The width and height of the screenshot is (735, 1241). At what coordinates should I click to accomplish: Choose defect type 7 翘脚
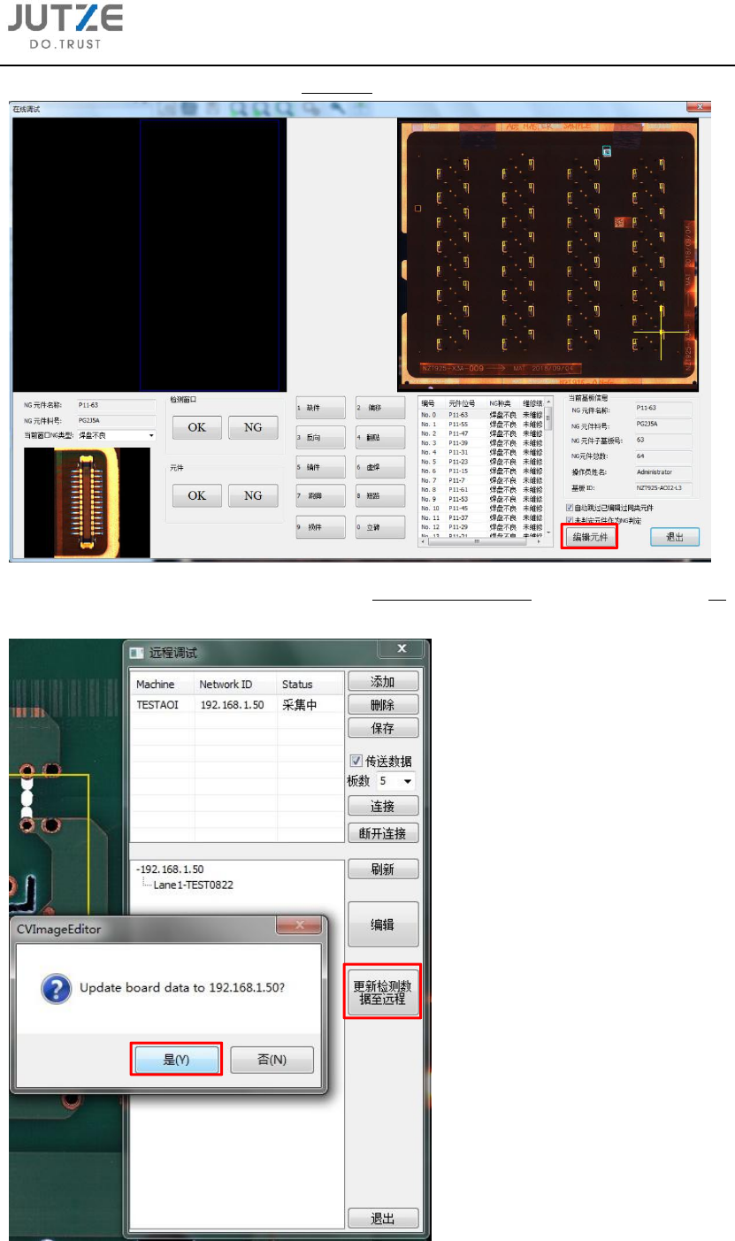pos(320,496)
